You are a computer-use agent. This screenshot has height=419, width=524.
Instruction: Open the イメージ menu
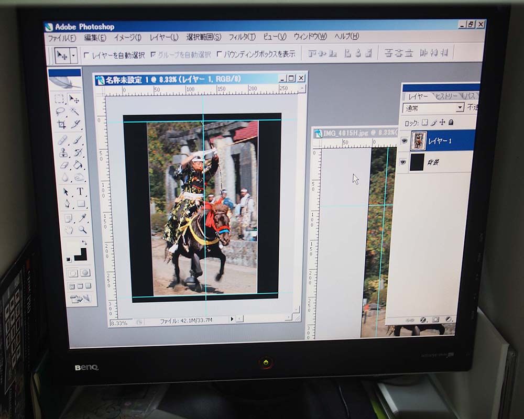[x=127, y=38]
